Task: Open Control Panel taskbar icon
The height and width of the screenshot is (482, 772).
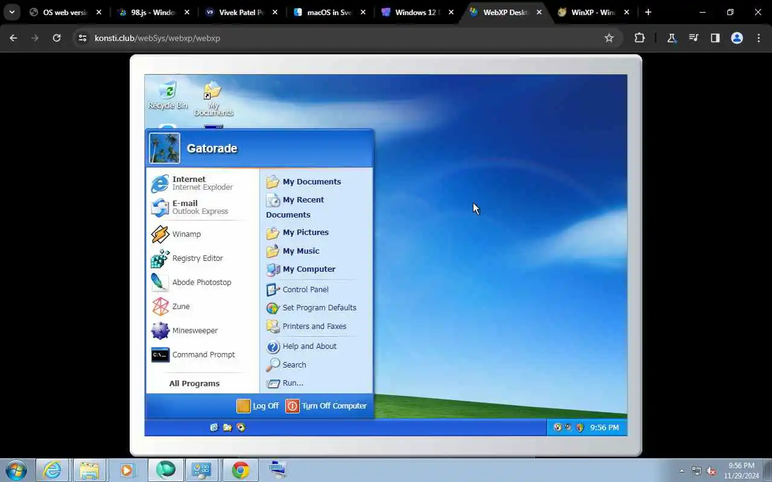Action: (x=201, y=470)
